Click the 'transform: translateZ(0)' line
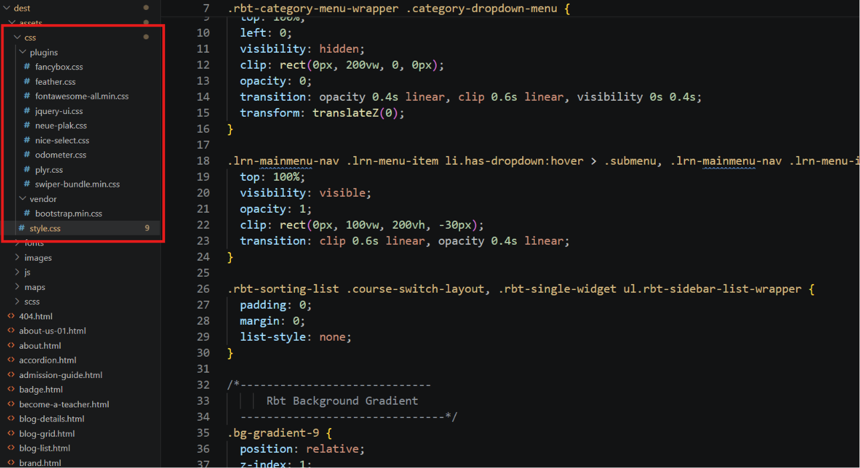 (322, 113)
